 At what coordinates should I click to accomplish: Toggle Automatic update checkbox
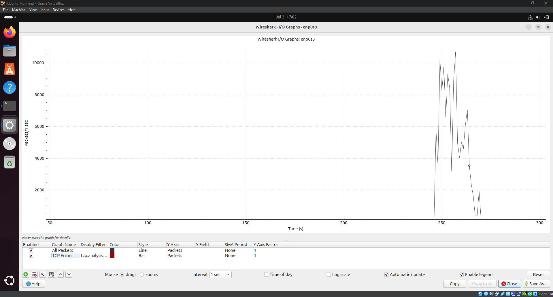(386, 275)
